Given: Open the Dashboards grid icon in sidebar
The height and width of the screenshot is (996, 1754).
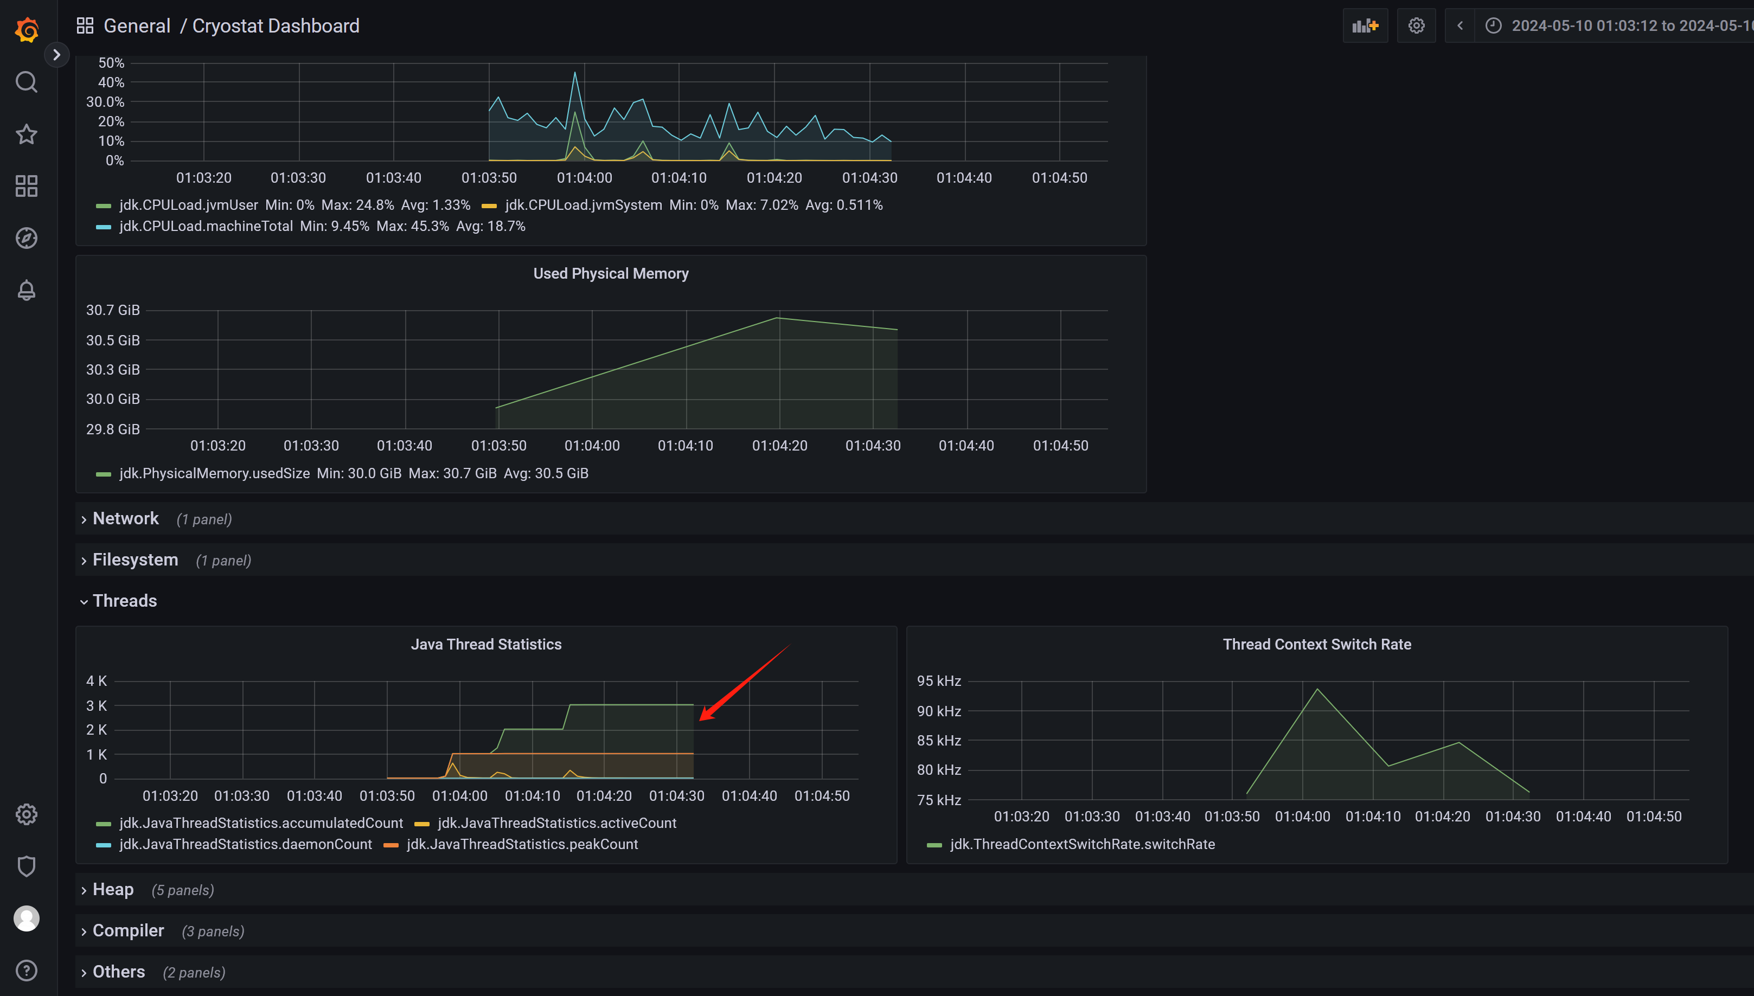Looking at the screenshot, I should pos(27,186).
